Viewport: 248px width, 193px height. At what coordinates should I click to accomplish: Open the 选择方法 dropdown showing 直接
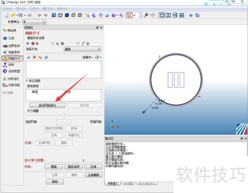[x=82, y=49]
